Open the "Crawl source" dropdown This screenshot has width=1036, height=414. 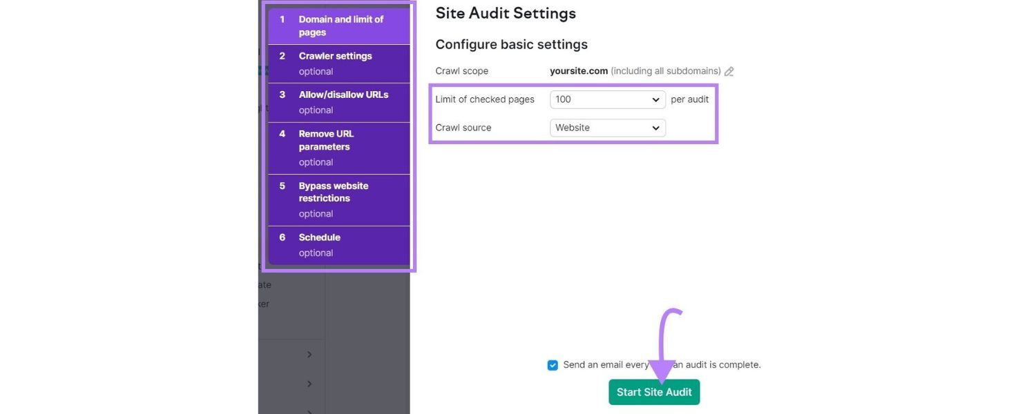pos(607,128)
